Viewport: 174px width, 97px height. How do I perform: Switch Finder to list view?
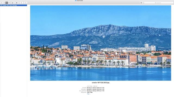point(4,3)
